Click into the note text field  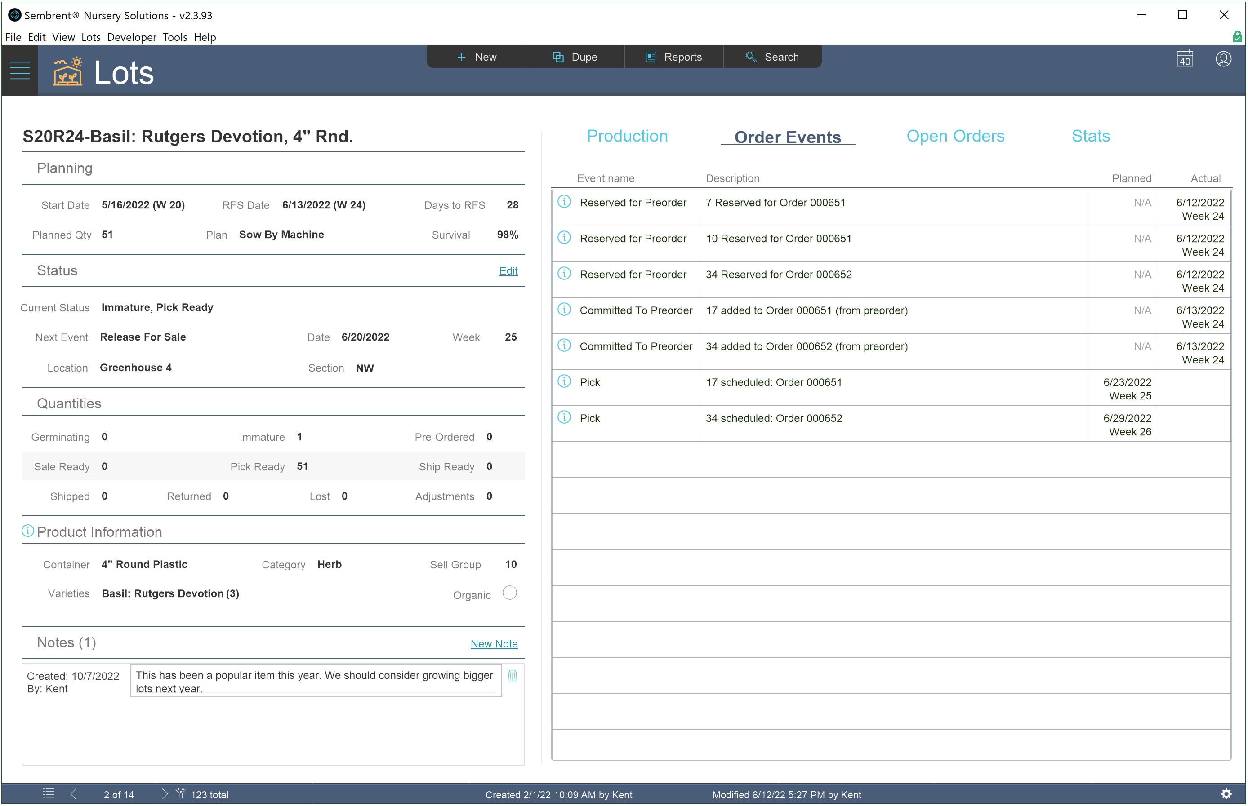[315, 682]
